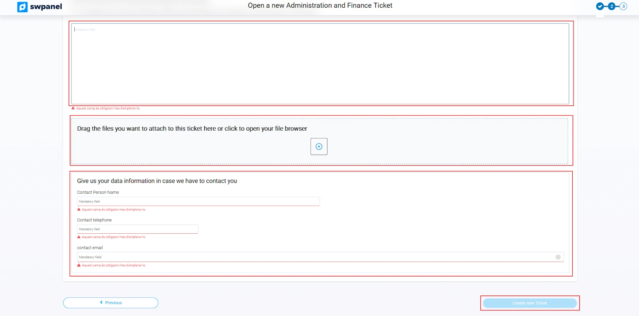
Task: Click warning icon under Contact Person Name
Action: (79, 210)
